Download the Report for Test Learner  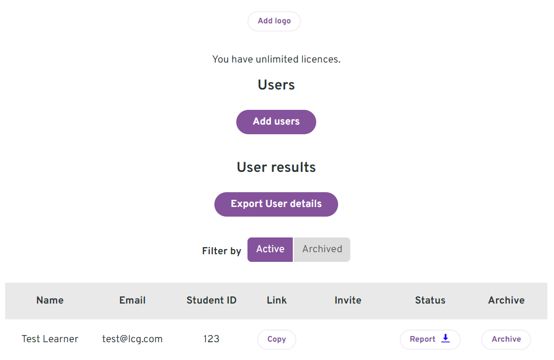(430, 339)
